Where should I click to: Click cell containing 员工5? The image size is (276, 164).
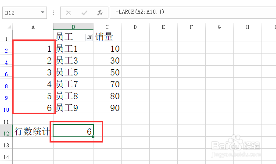[x=73, y=72]
